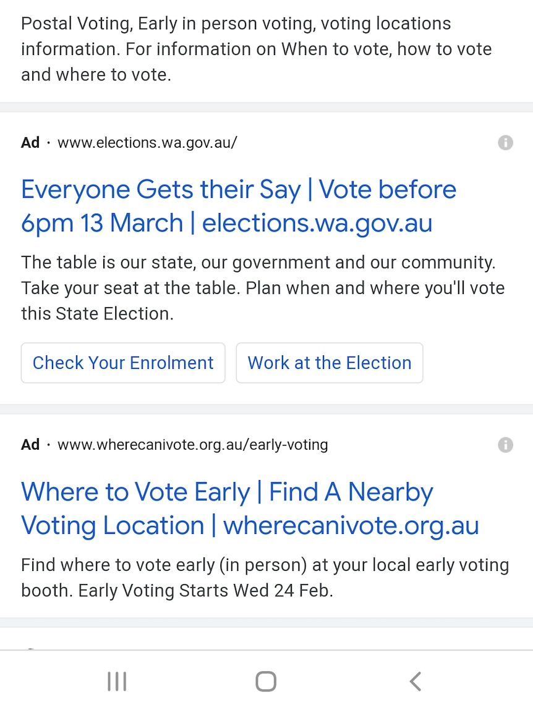Viewport: 533px width, 710px height.
Task: Tap 'wherecanivote.org.au' text in second headline
Action: pos(351,525)
